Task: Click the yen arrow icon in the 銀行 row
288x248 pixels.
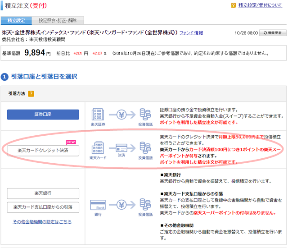Action: [122, 205]
